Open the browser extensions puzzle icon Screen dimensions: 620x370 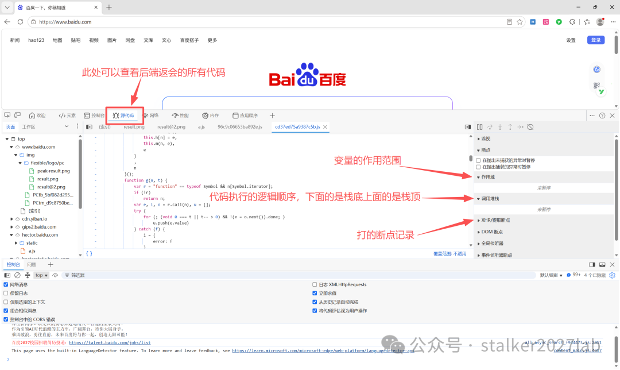pos(572,22)
